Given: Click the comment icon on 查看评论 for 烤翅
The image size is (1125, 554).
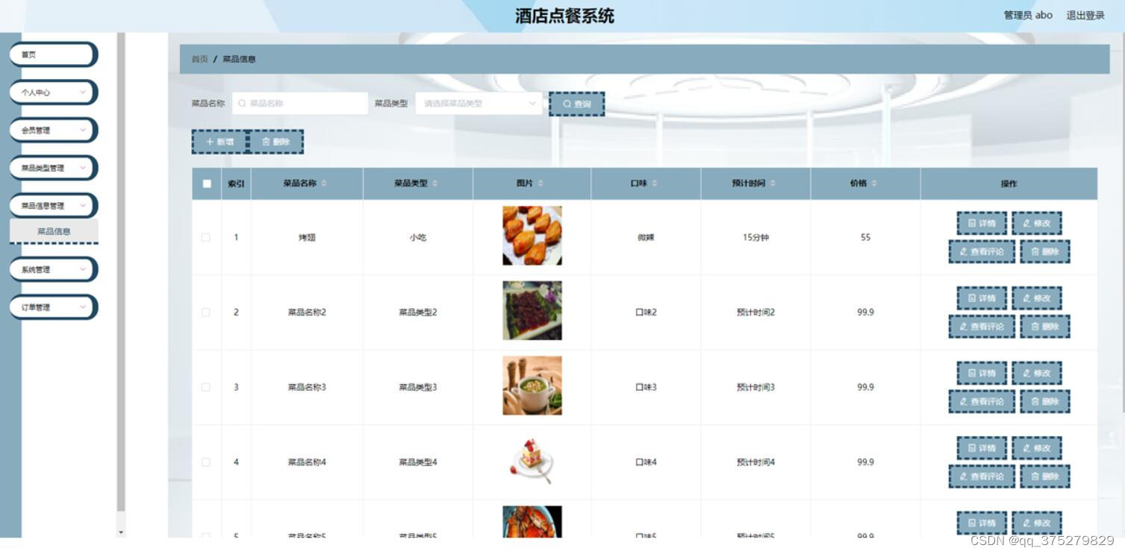Looking at the screenshot, I should pos(964,251).
